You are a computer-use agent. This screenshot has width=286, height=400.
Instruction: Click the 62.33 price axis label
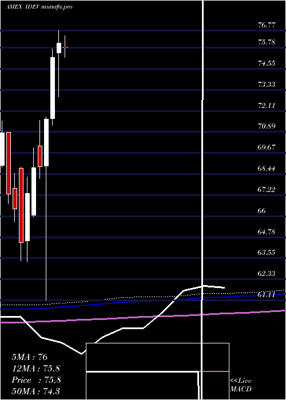point(267,274)
